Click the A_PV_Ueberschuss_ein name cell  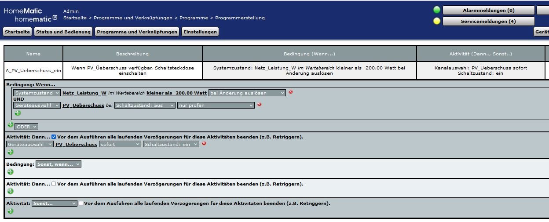coord(33,70)
